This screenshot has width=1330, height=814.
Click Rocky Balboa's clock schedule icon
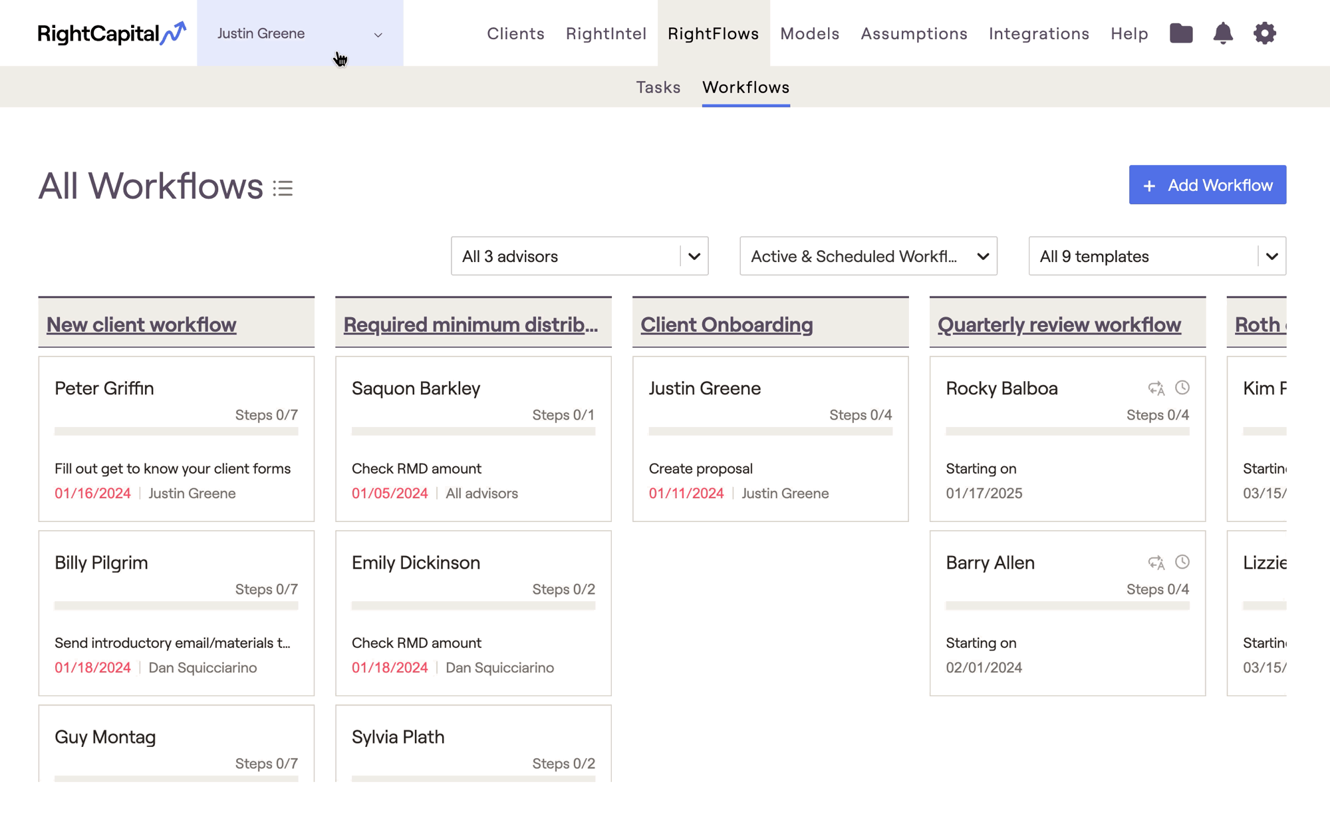[x=1182, y=388]
